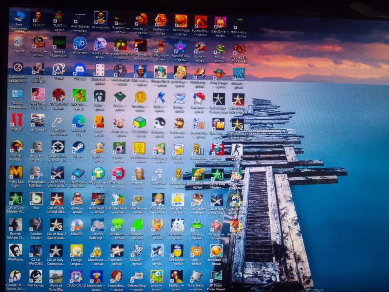Click the CS 1.6 КРАСИВО label

(x=35, y=262)
